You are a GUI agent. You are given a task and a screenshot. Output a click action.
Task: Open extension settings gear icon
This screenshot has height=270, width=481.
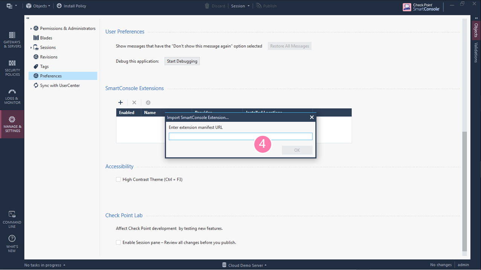148,103
